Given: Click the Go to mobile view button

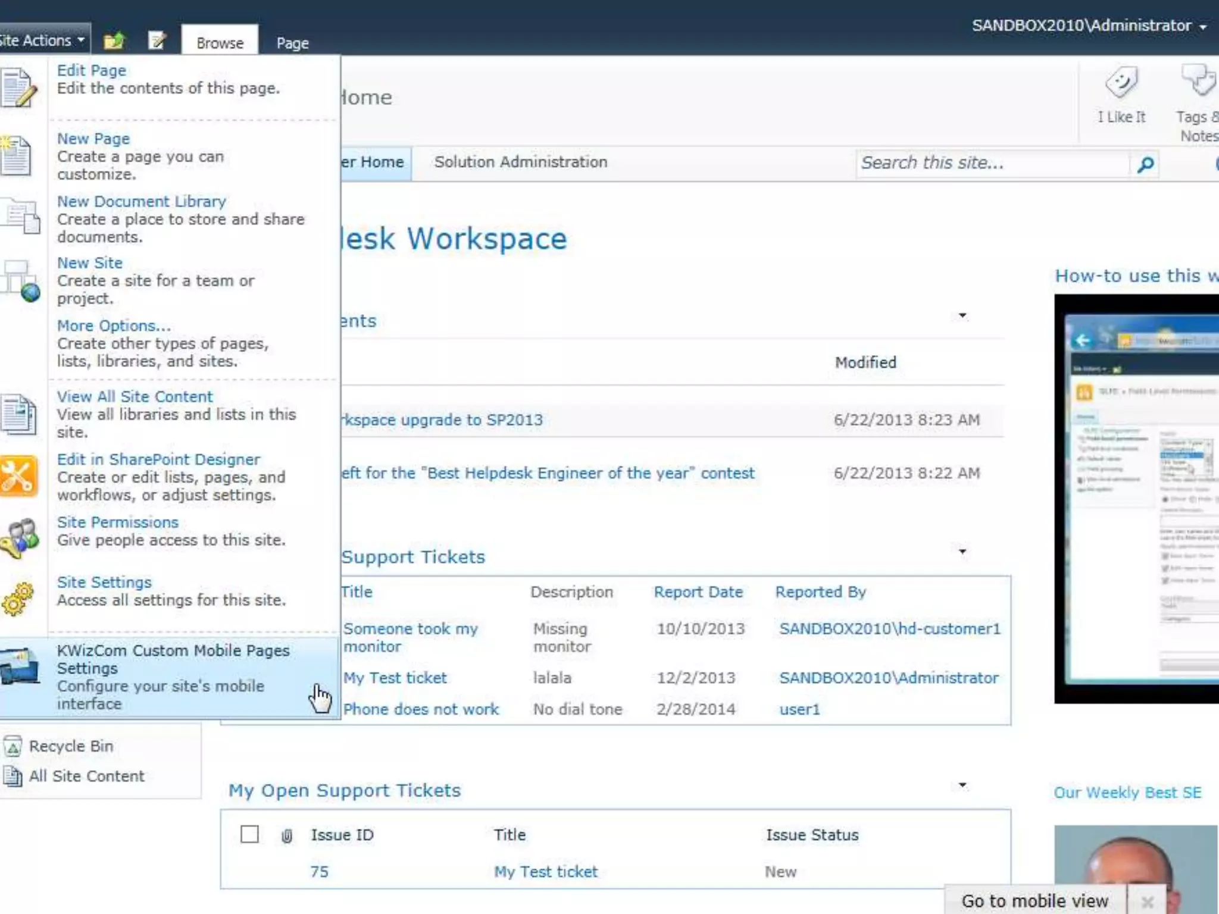Looking at the screenshot, I should point(1035,901).
